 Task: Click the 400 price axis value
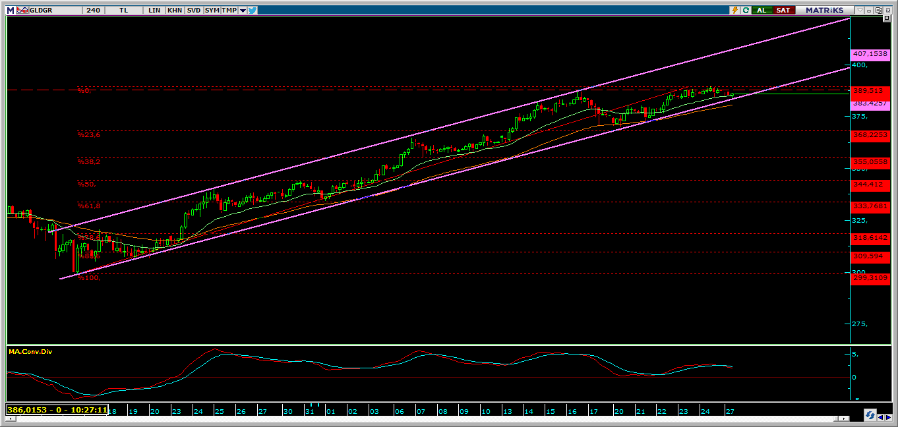(x=859, y=65)
